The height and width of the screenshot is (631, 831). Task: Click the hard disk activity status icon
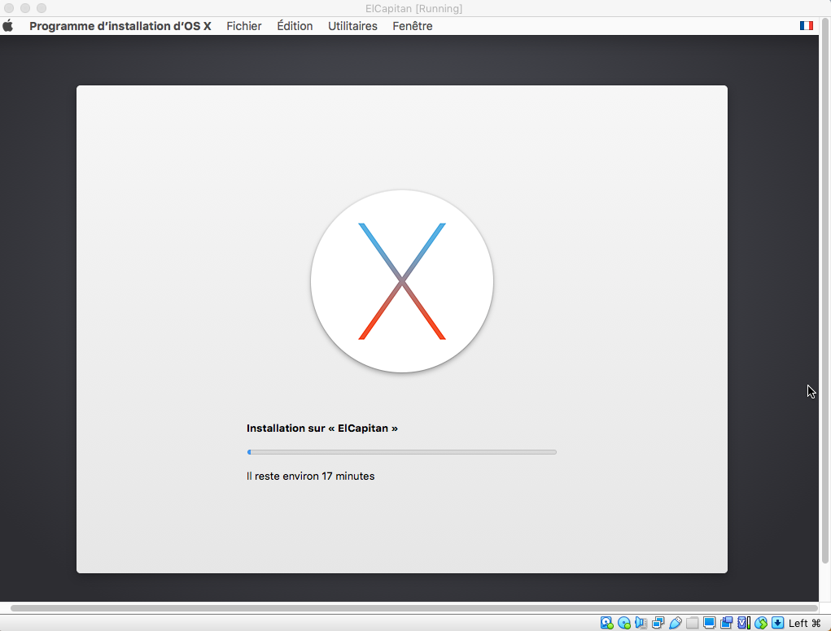click(607, 623)
